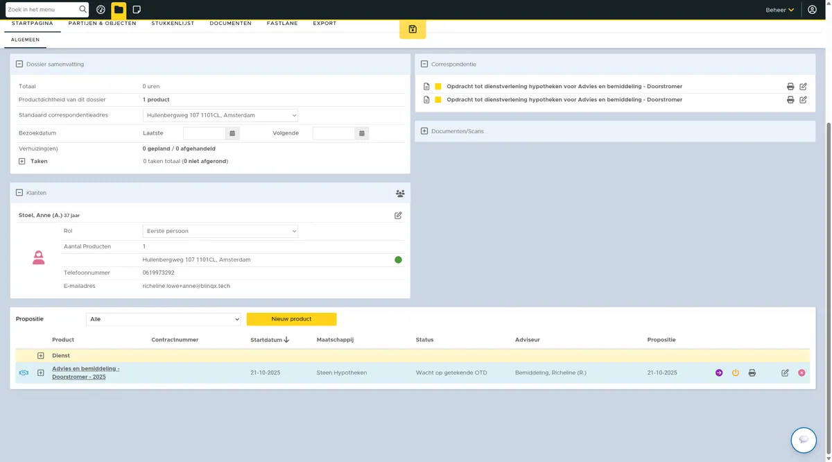Collapse the Klanten panel
Screen dimensions: 832x462
point(19,193)
